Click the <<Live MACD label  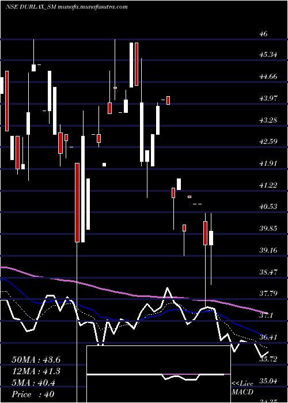tap(242, 388)
